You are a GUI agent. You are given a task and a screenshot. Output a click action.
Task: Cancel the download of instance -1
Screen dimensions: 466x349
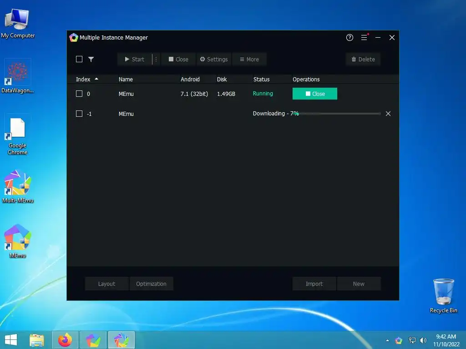[388, 114]
